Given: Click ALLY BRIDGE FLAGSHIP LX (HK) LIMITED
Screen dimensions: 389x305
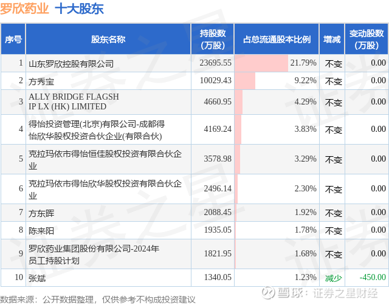Looking at the screenshot, I should pyautogui.click(x=74, y=101).
